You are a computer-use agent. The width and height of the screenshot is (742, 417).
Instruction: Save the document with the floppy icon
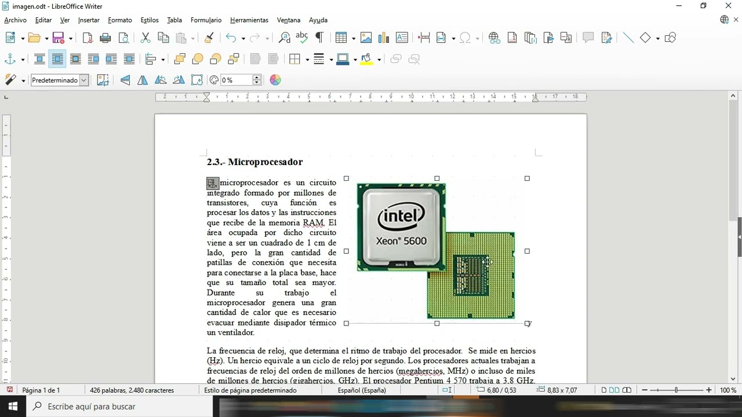tap(59, 38)
